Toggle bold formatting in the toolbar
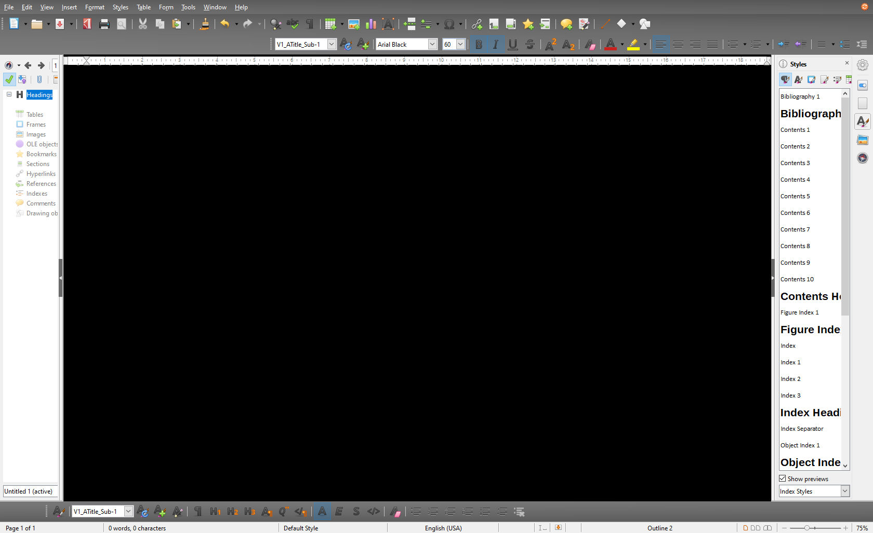 click(x=479, y=44)
